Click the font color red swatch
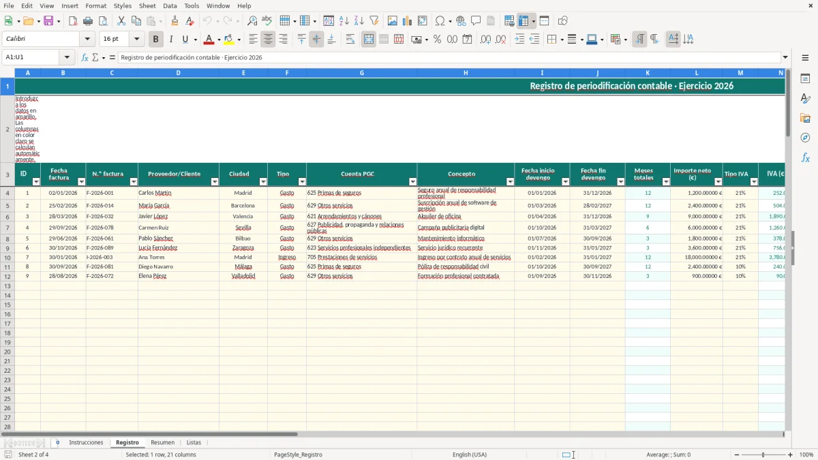Screen dimensions: 818x460 (209, 40)
